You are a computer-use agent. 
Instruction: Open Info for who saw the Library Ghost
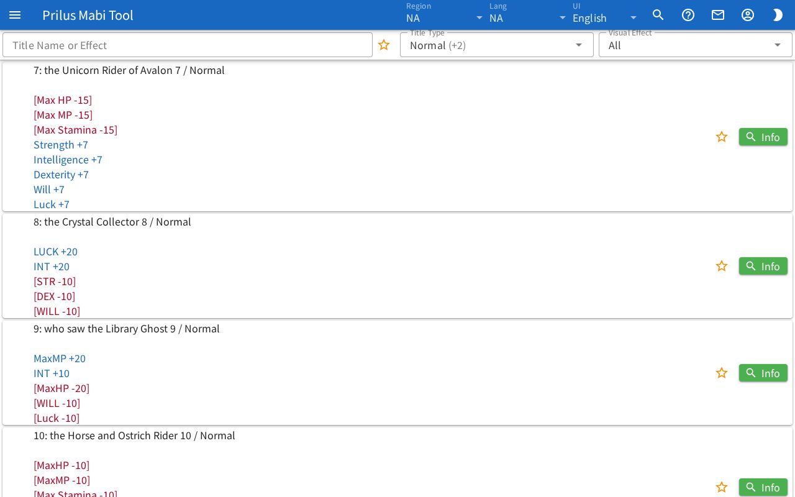tap(763, 373)
